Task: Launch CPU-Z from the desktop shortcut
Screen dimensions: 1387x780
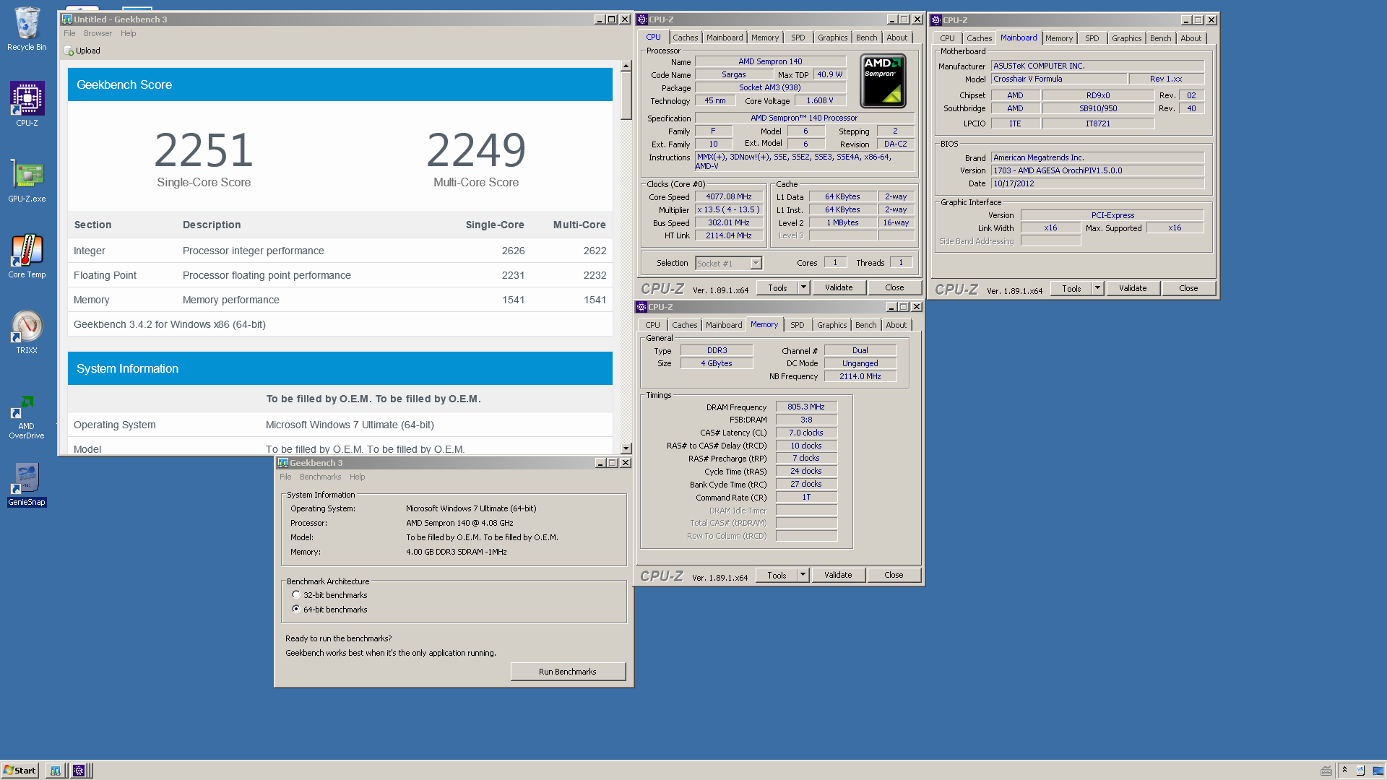Action: pos(27,104)
